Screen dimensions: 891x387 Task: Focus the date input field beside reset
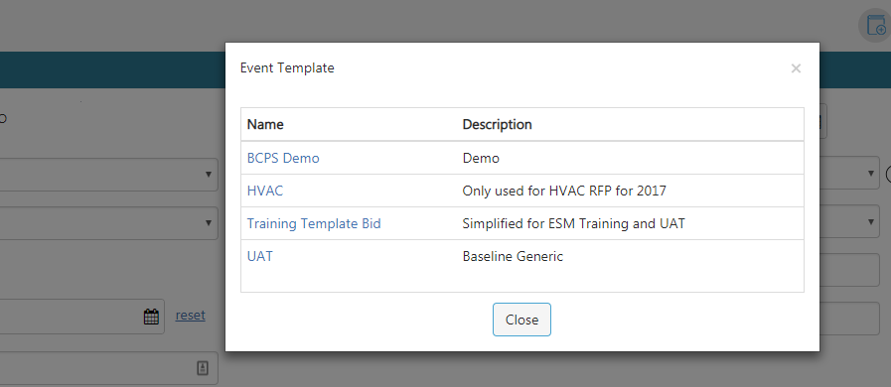click(81, 317)
